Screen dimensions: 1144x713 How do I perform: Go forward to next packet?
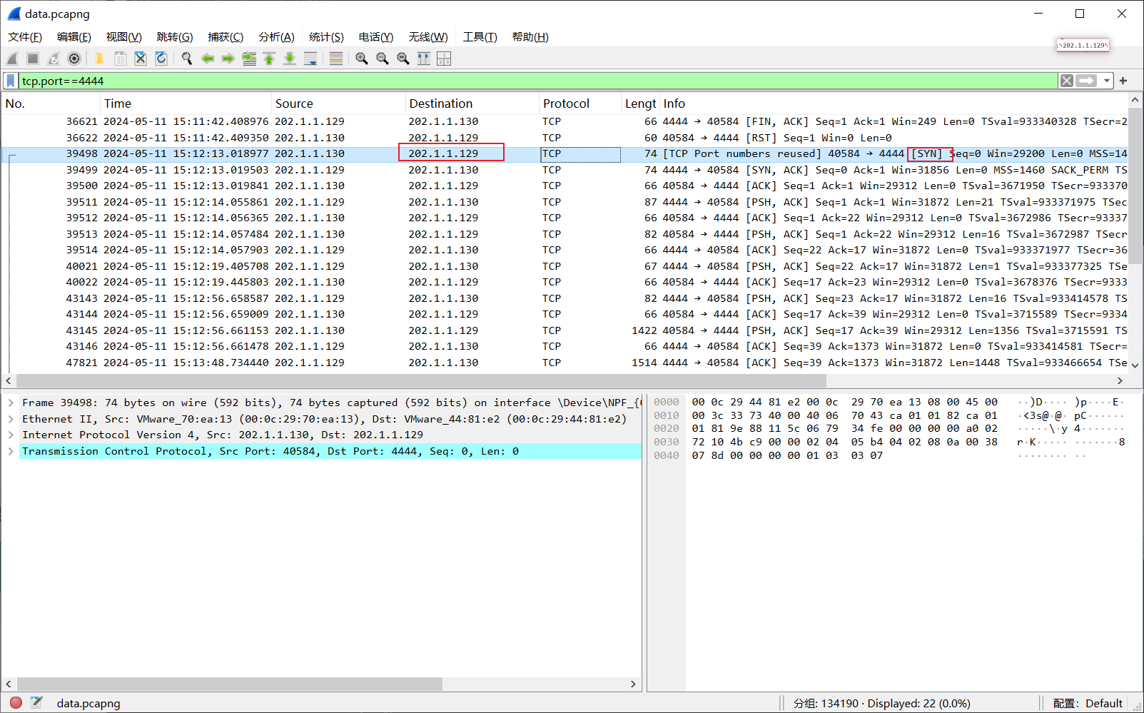[228, 59]
